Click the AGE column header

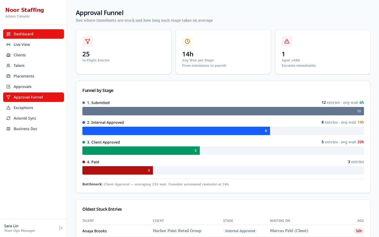(361, 221)
